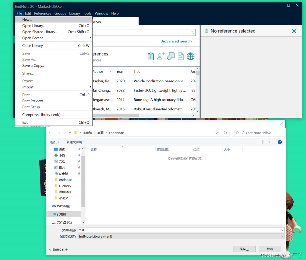This screenshot has height=260, width=306.
Task: Expand the Open Recent submenu
Action: pyautogui.click(x=54, y=38)
